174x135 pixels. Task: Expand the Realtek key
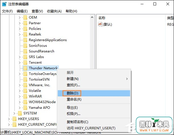coord(20,34)
